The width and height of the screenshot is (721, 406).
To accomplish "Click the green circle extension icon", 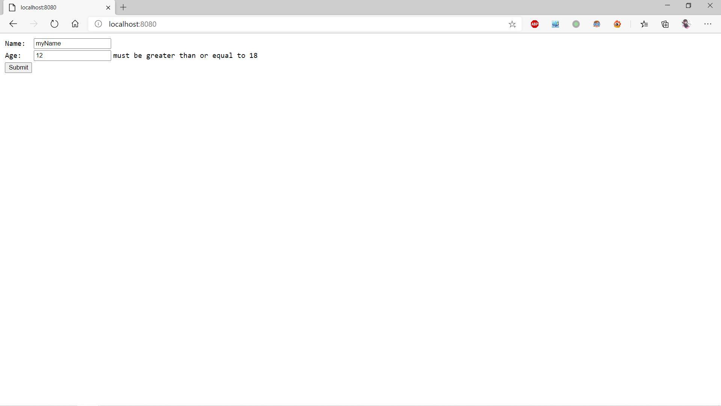I will (x=576, y=24).
